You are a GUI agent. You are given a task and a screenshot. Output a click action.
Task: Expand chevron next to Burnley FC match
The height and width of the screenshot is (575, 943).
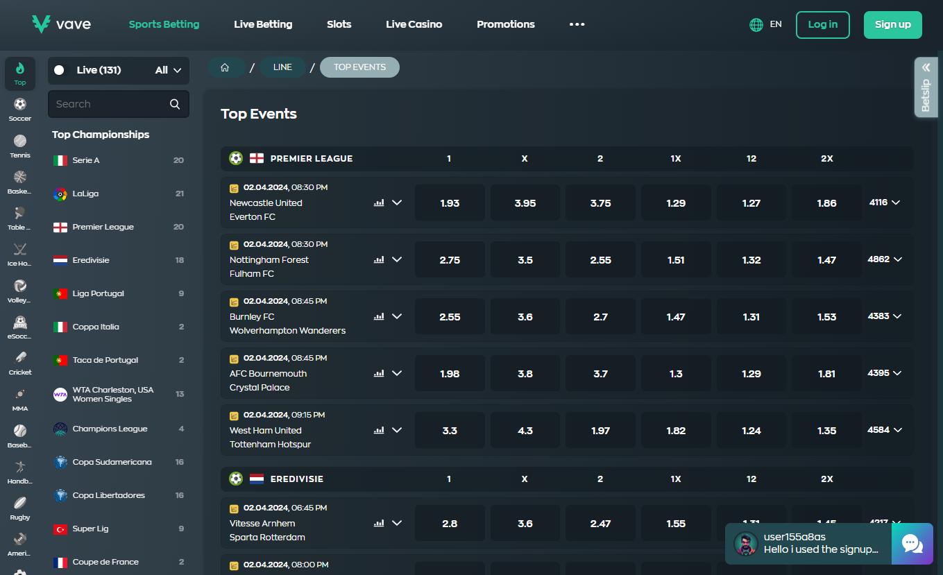(397, 316)
